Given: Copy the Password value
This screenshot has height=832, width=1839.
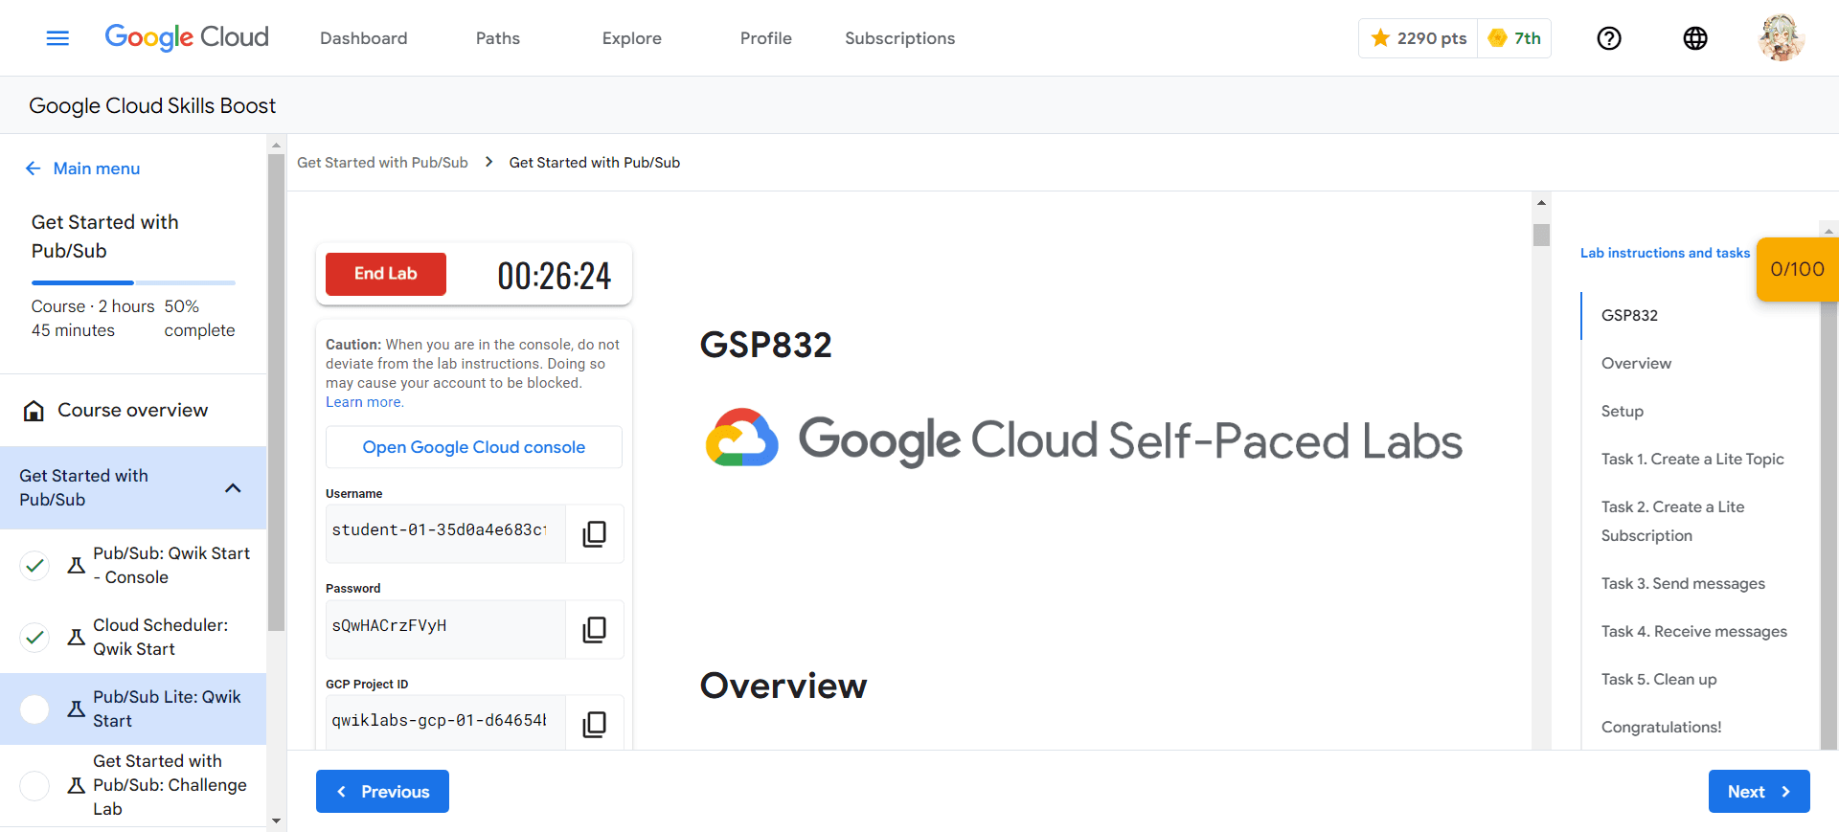Looking at the screenshot, I should 594,629.
